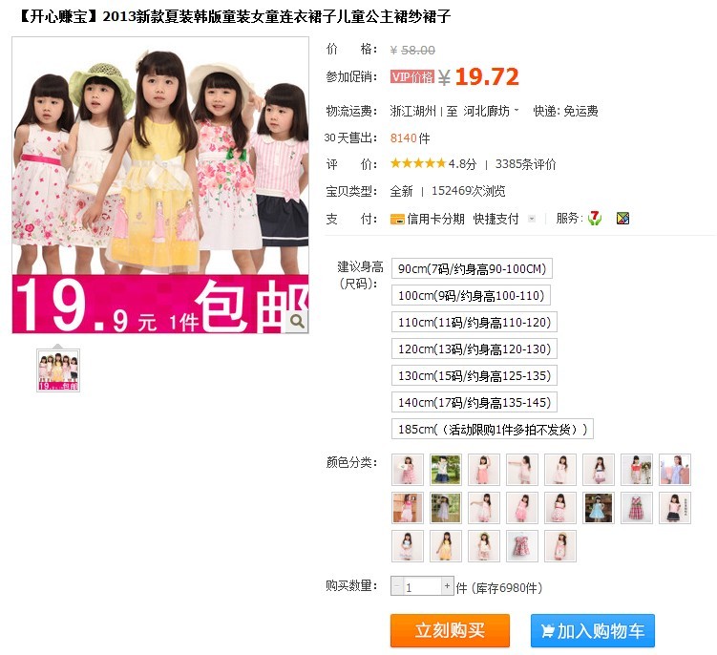Decrease quantity with the minus stepper

click(x=396, y=586)
